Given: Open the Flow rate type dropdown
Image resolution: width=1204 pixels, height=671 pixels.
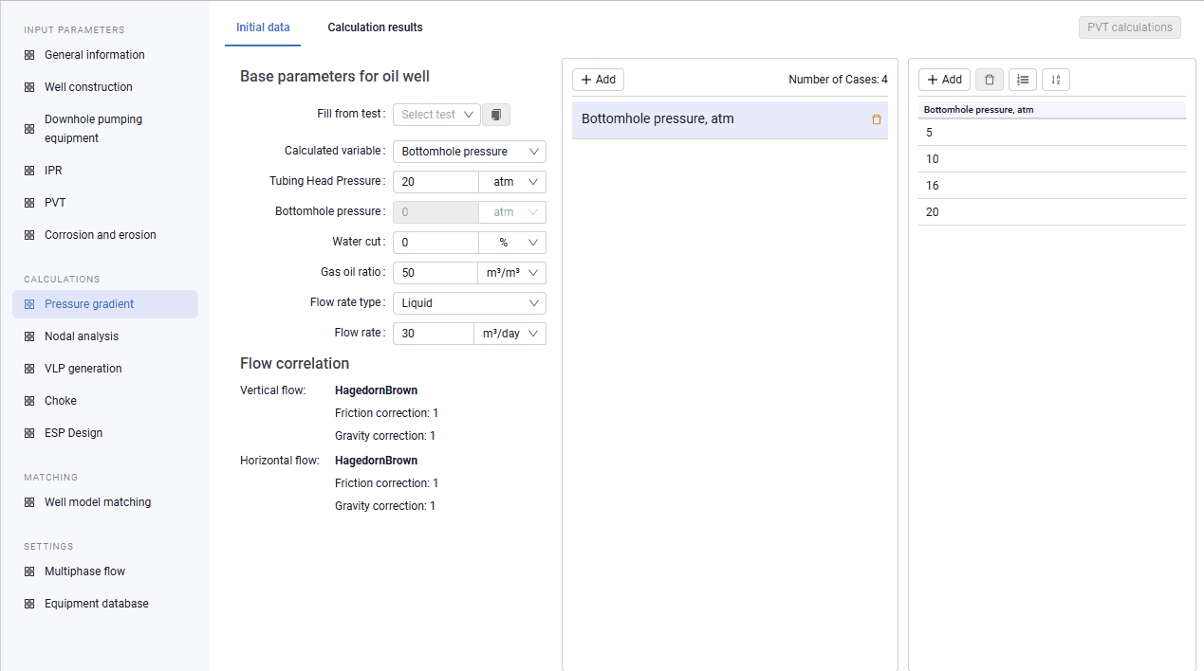Looking at the screenshot, I should click(x=470, y=303).
